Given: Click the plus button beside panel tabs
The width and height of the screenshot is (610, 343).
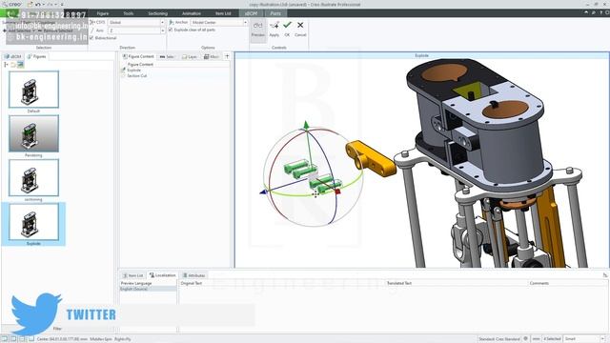Looking at the screenshot, I should 227,56.
